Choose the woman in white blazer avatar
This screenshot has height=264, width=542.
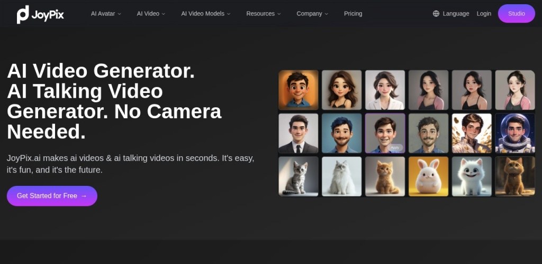[385, 90]
